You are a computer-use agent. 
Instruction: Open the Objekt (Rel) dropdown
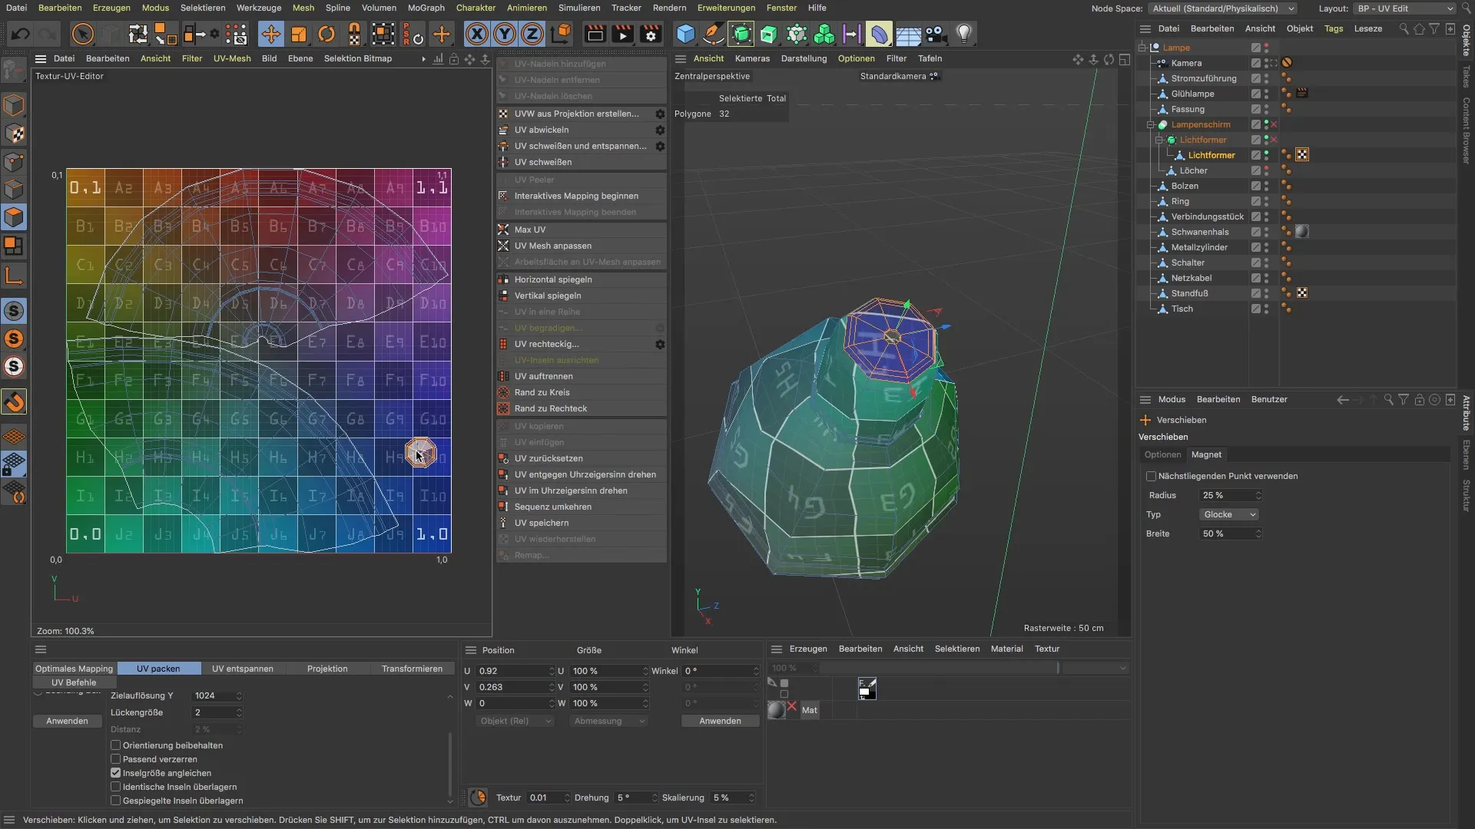coord(514,722)
